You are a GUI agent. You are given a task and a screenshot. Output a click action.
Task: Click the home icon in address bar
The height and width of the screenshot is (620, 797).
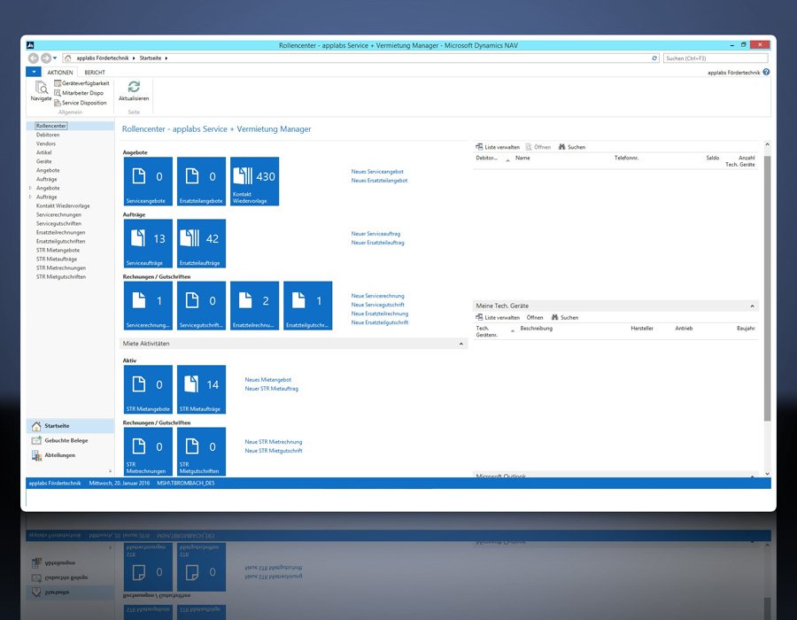click(x=67, y=58)
